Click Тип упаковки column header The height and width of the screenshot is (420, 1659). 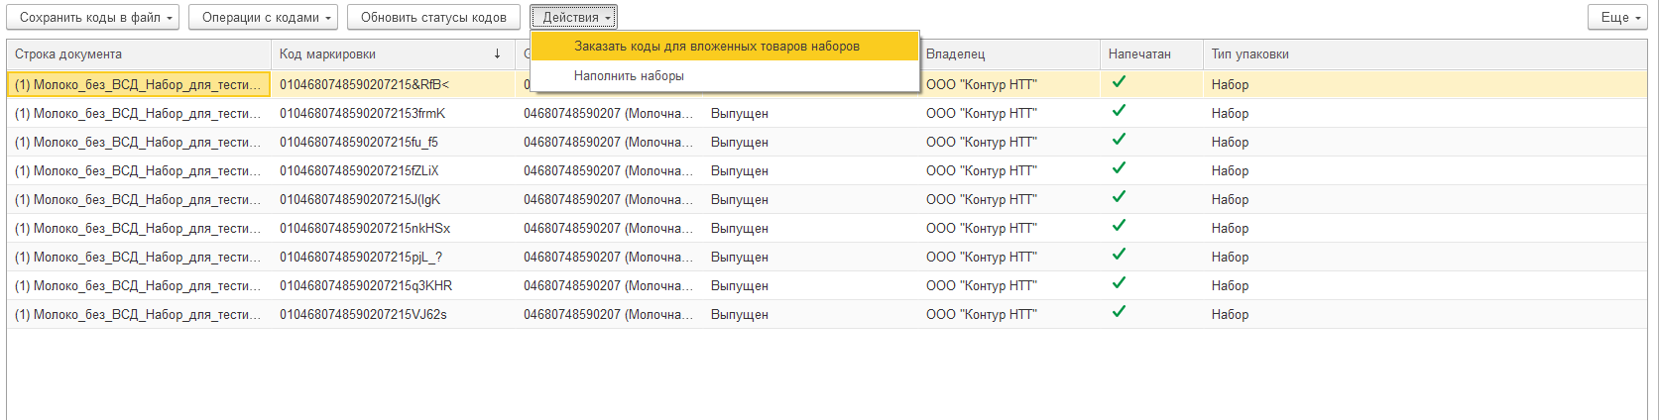point(1249,54)
